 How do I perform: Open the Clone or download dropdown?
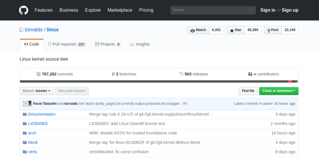pyautogui.click(x=279, y=91)
